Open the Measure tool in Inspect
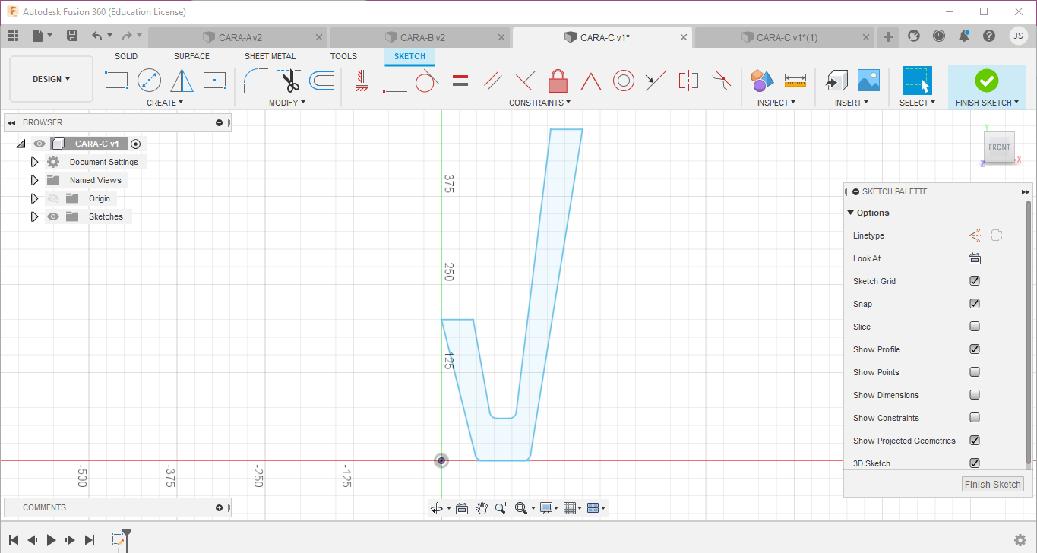 click(x=795, y=80)
